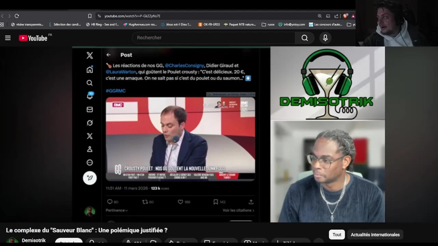Image resolution: width=438 pixels, height=246 pixels.
Task: Click the Grok icon in the X sidebar
Action: coord(90,123)
